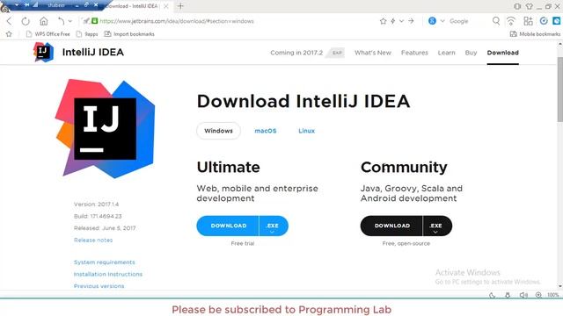This screenshot has height=316, width=563.
Task: Toggle night mode moon icon in status bar
Action: [x=492, y=295]
